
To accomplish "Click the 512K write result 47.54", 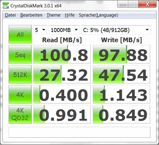I will [121, 74].
